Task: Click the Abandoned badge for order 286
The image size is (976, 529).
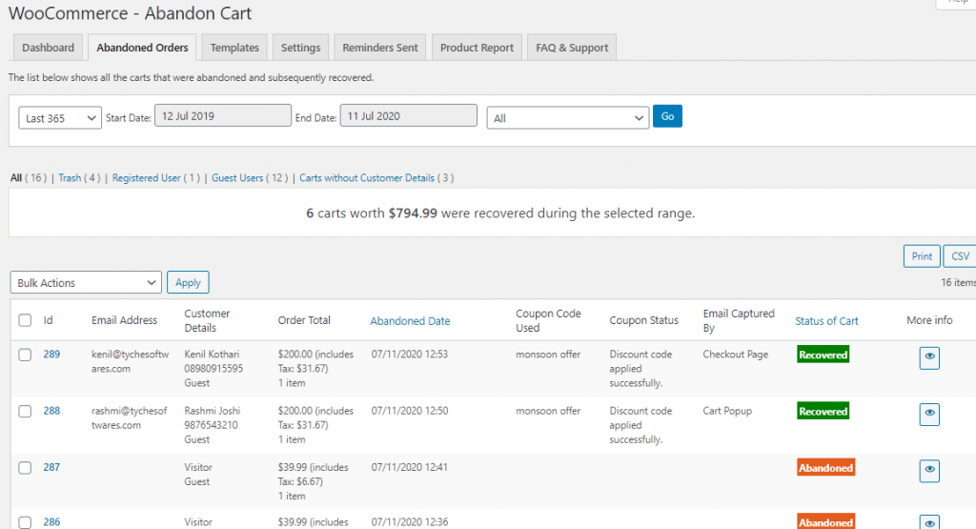Action: point(826,521)
